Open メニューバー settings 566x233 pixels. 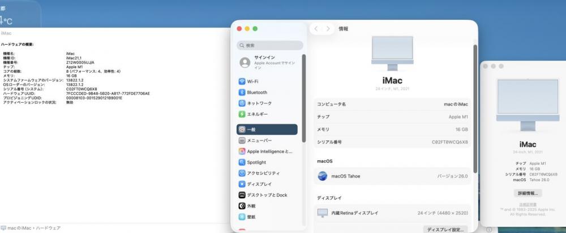pyautogui.click(x=267, y=140)
